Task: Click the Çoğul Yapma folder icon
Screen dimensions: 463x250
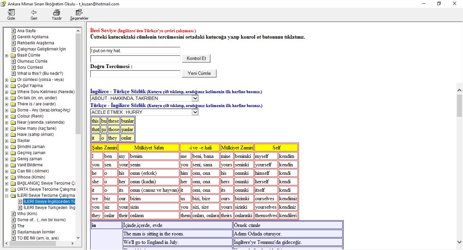Action: (x=13, y=86)
